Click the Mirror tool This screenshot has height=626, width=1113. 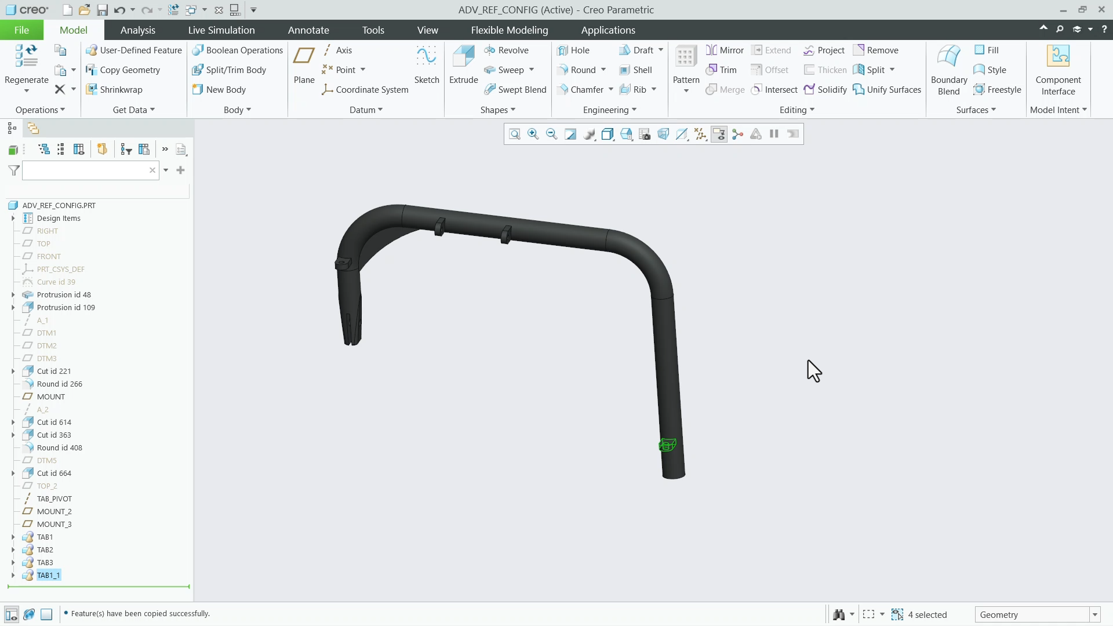pos(725,50)
